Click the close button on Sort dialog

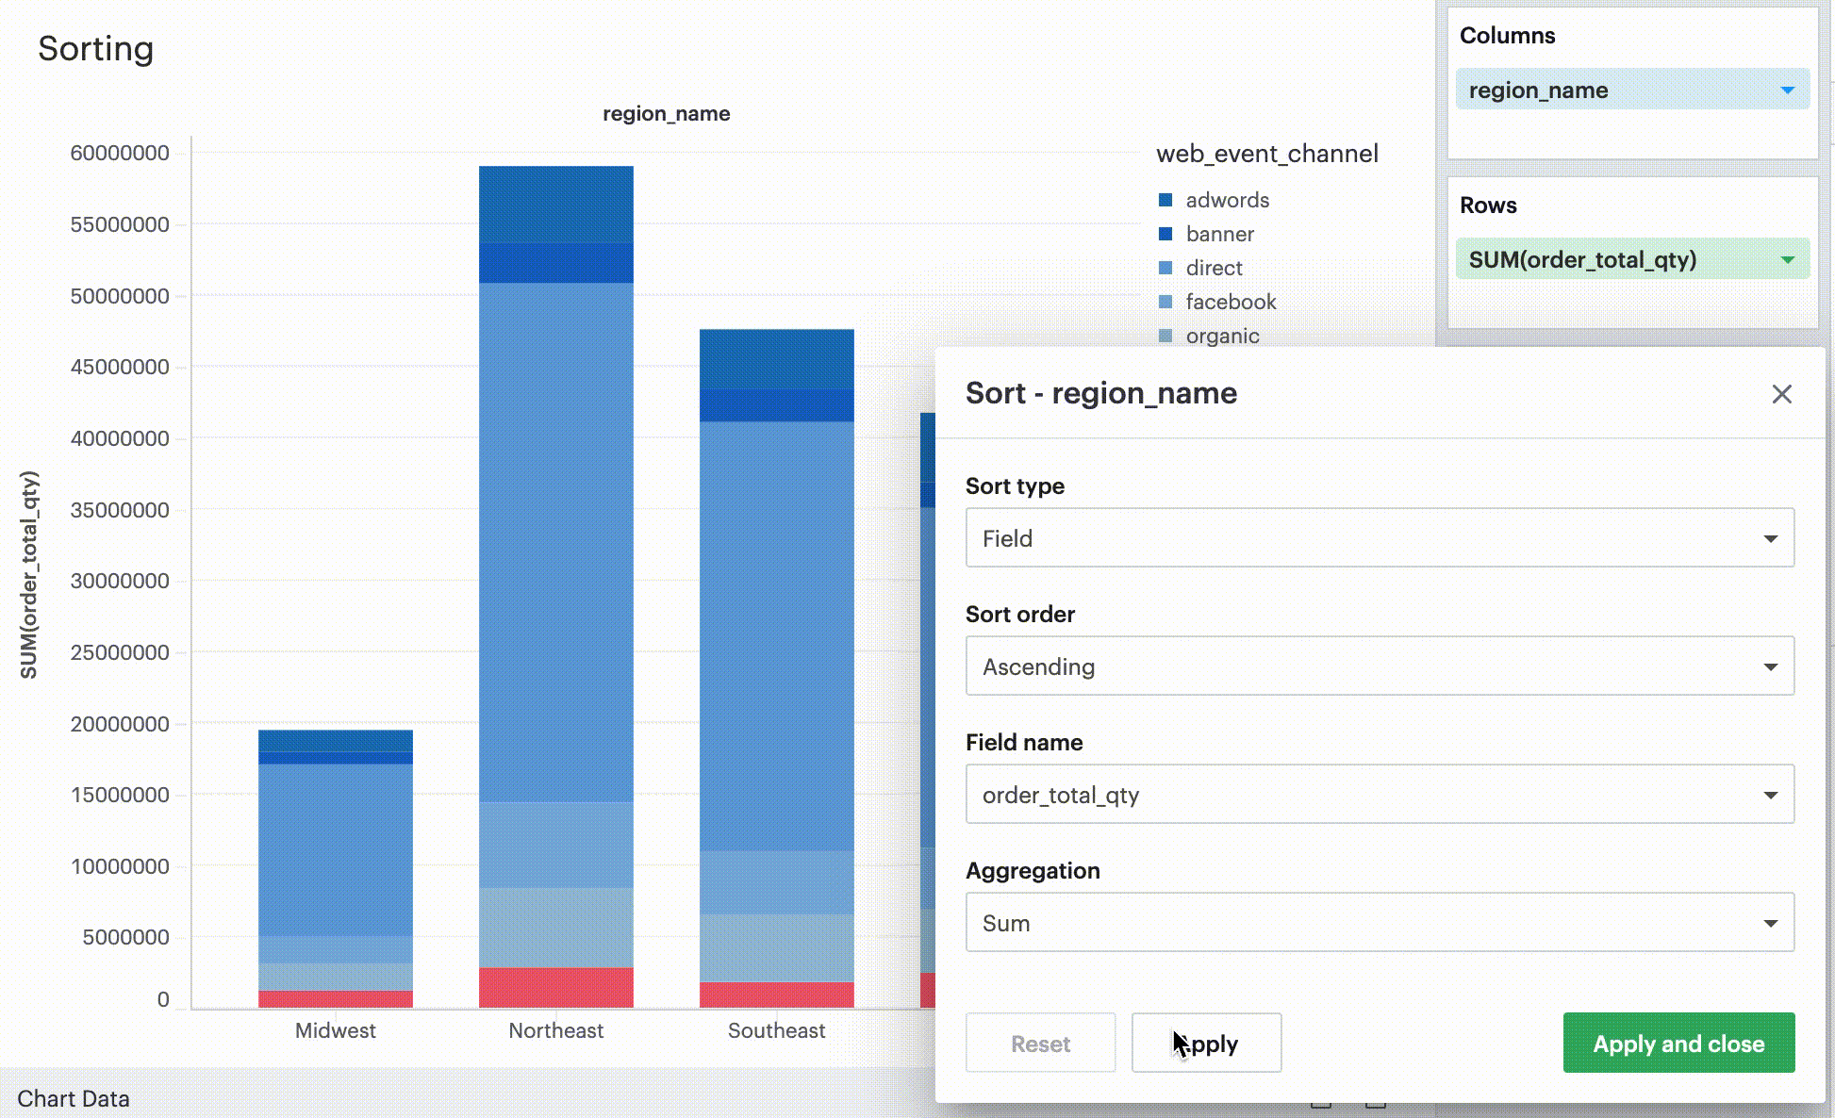(x=1781, y=393)
